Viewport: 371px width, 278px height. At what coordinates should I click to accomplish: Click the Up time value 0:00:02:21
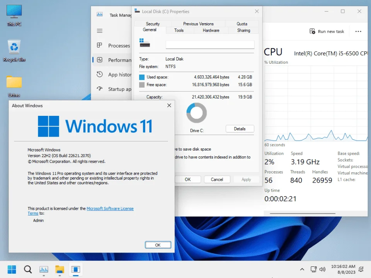[x=280, y=199]
